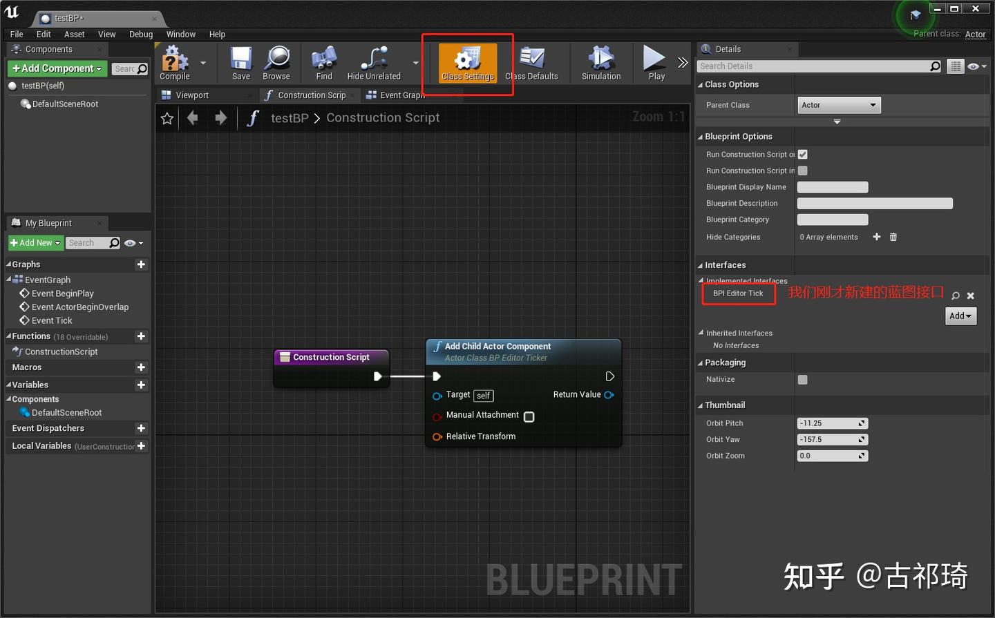This screenshot has width=995, height=618.
Task: Enable Run Construction Script on Drag
Action: click(802, 154)
